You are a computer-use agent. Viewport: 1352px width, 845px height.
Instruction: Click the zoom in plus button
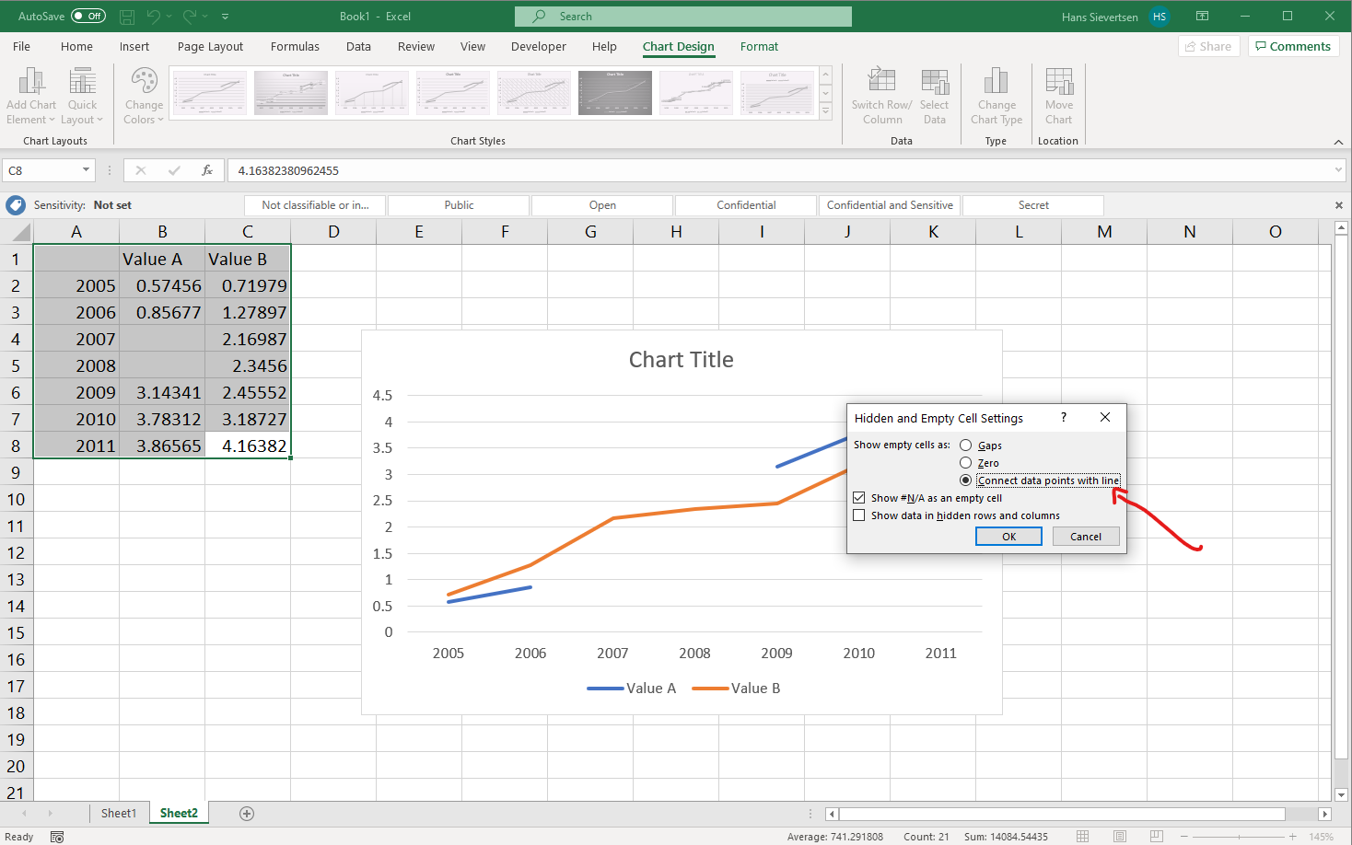pos(1292,837)
